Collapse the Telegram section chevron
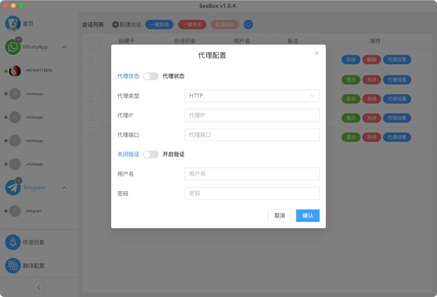The image size is (437, 297). (x=64, y=188)
